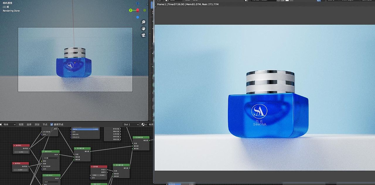Click the 玻璃 BSDF output socket

pos(60,155)
